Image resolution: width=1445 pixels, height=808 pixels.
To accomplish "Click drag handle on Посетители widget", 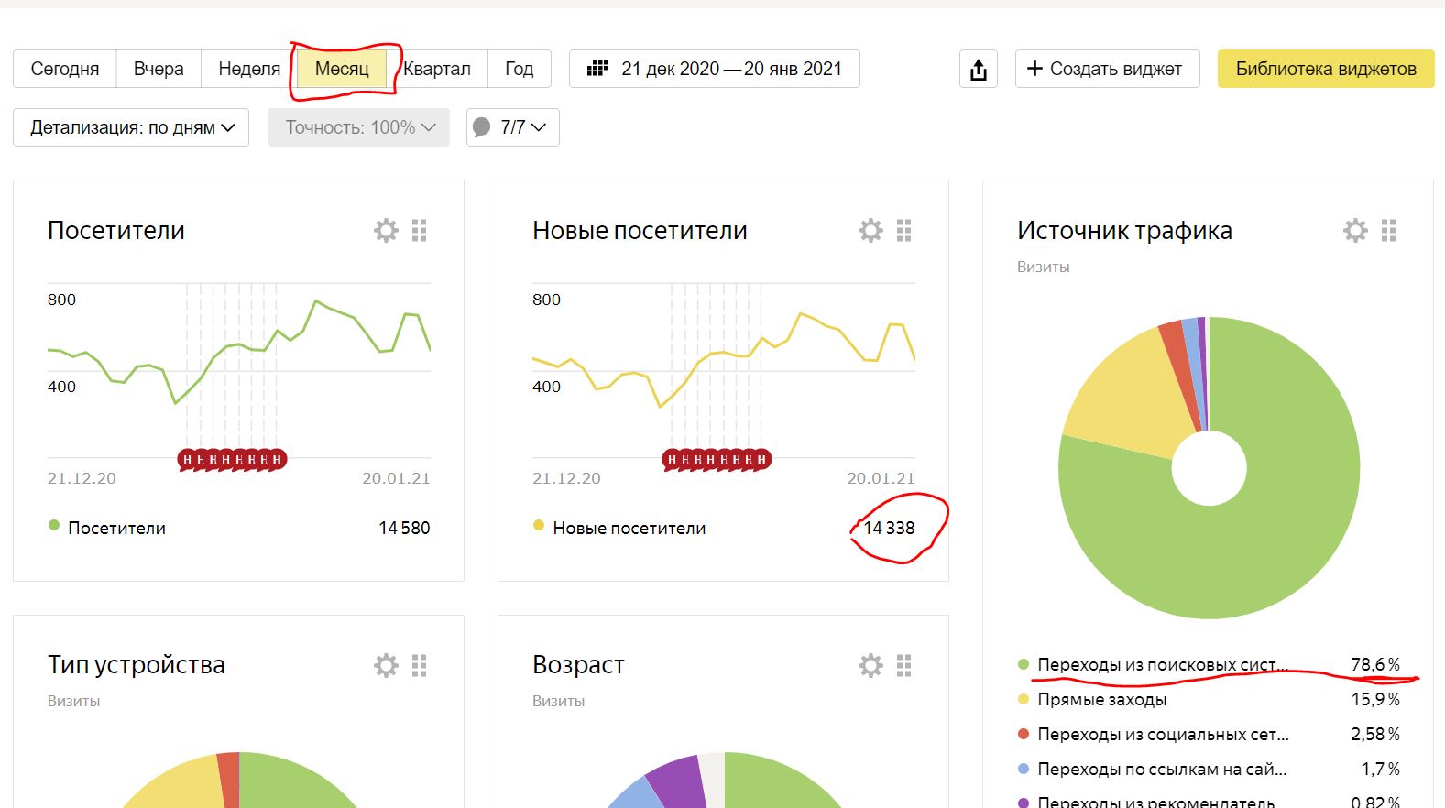I will click(420, 231).
